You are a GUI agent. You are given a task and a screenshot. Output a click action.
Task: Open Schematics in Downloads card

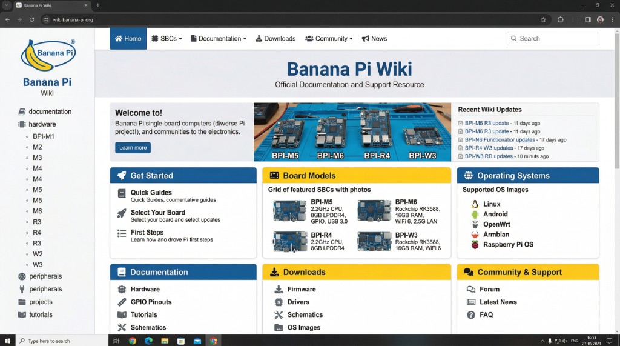(305, 314)
